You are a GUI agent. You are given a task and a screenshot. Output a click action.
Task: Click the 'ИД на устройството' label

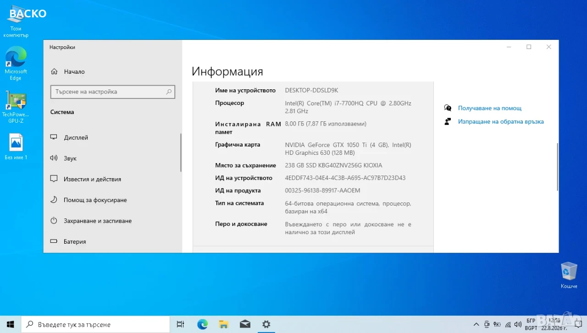click(x=244, y=178)
